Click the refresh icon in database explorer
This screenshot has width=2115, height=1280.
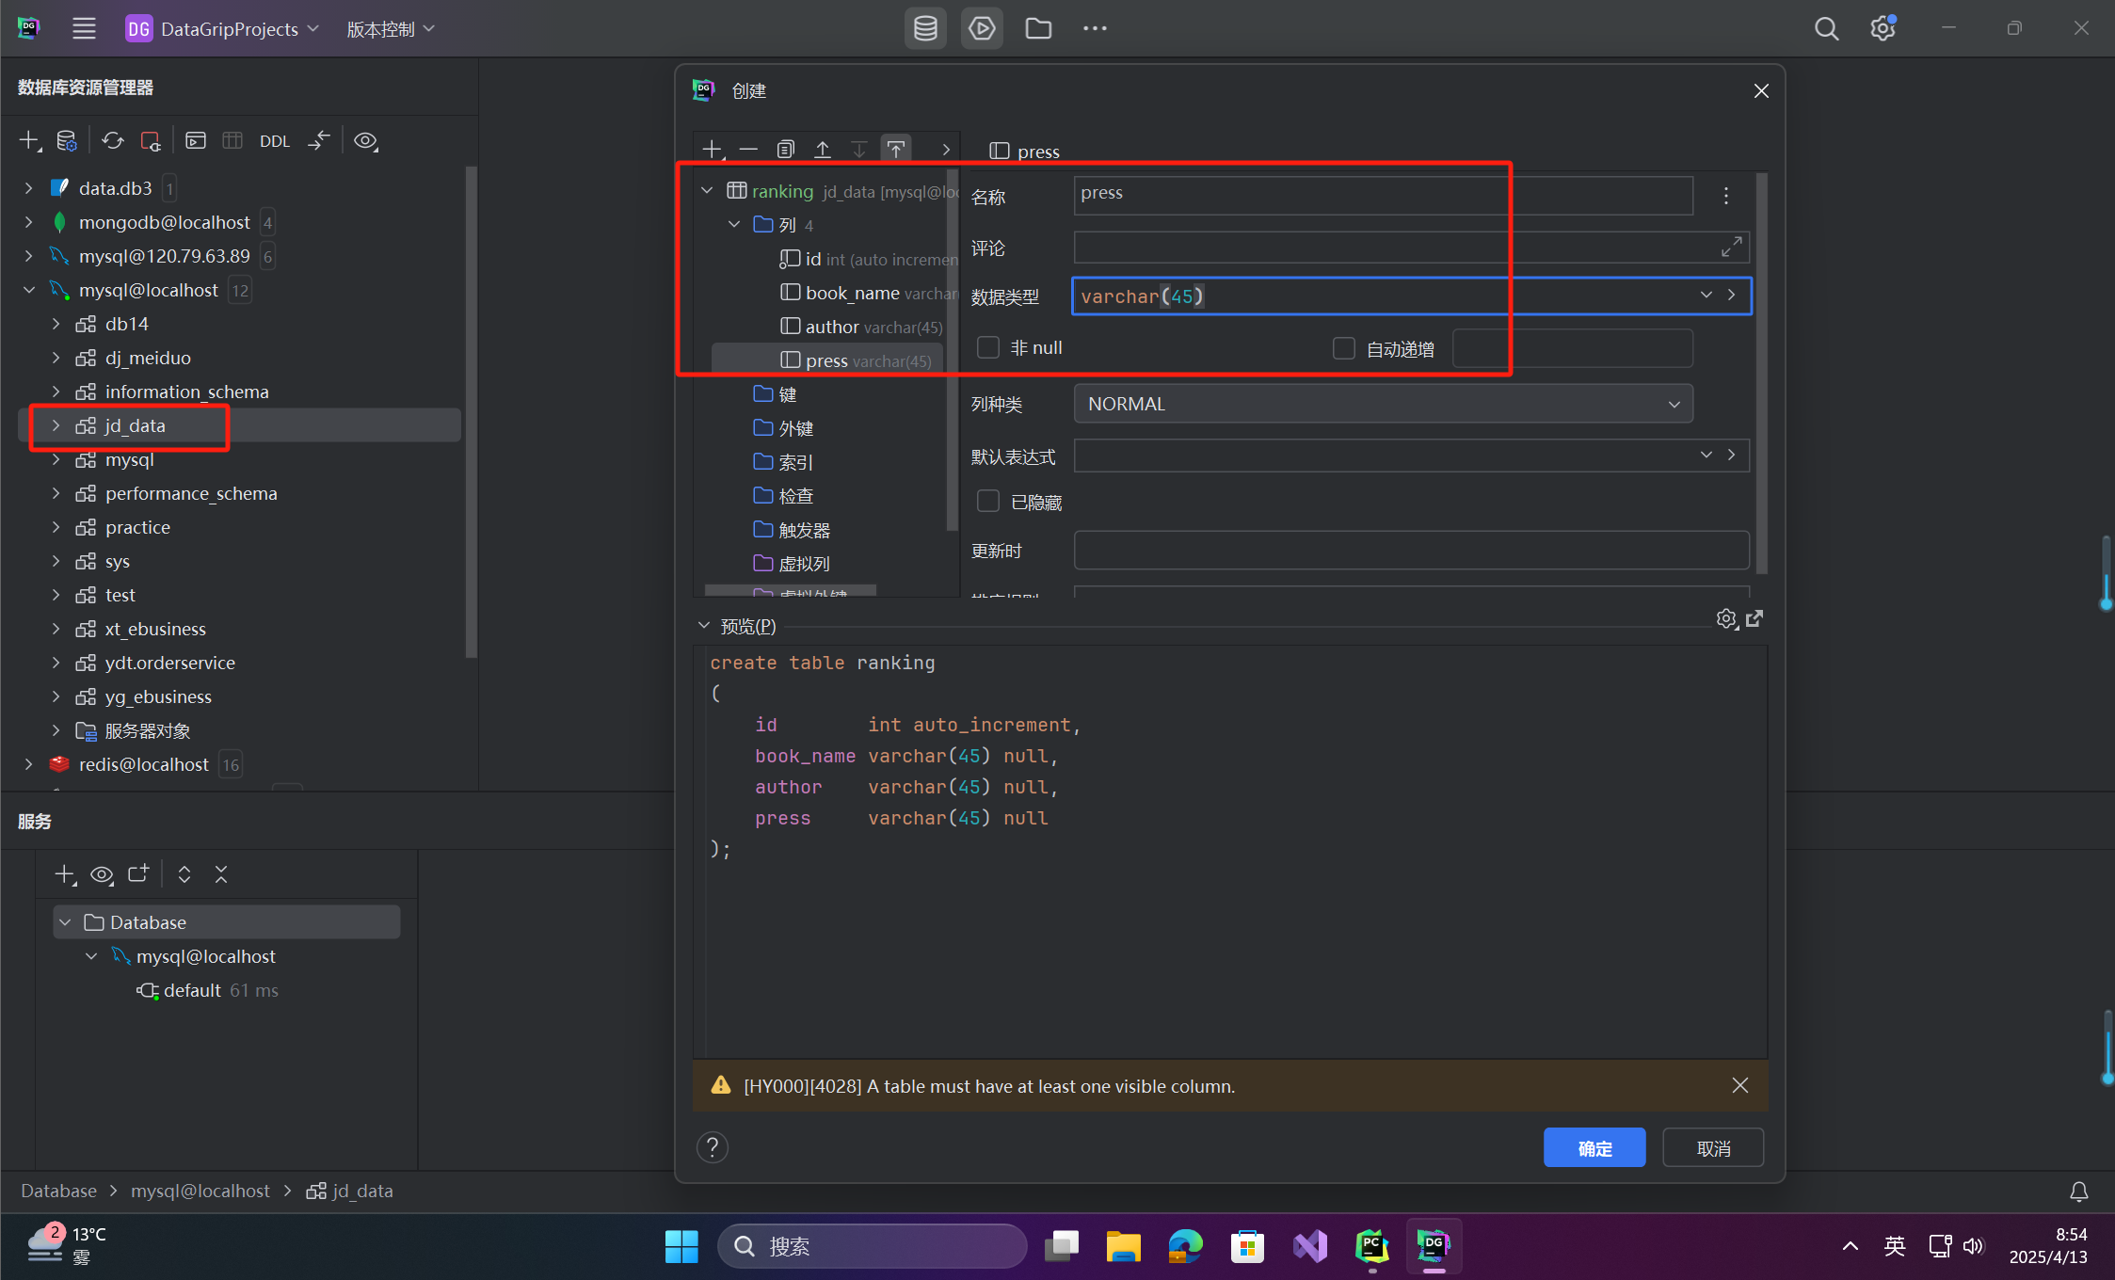coord(113,141)
